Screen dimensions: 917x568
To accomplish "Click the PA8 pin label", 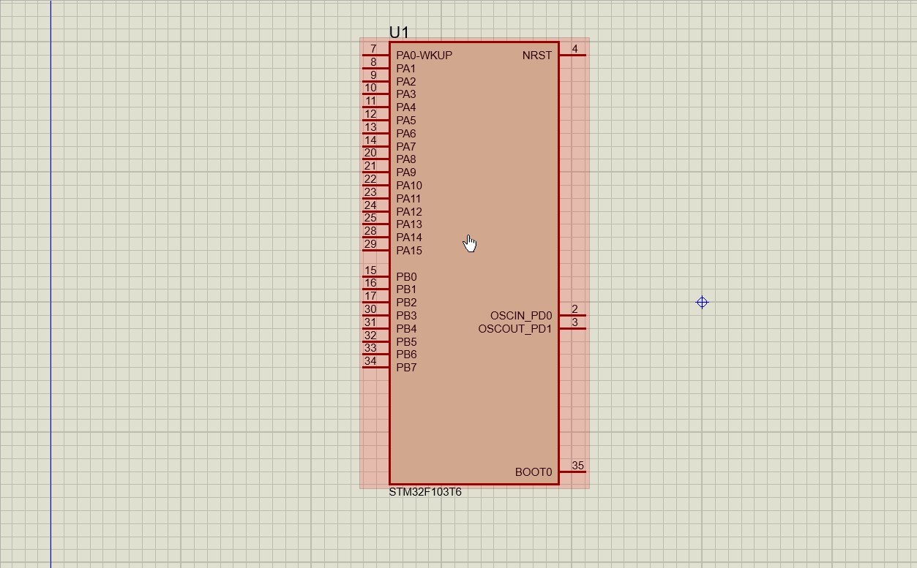I will point(406,159).
